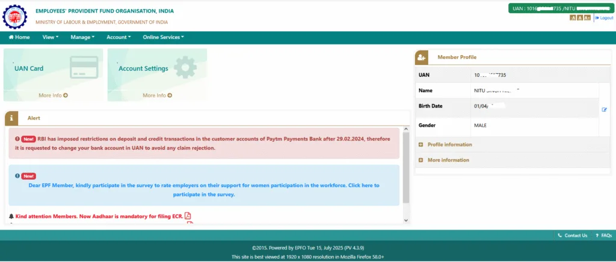Click the Name row label
The height and width of the screenshot is (262, 616).
(x=425, y=91)
